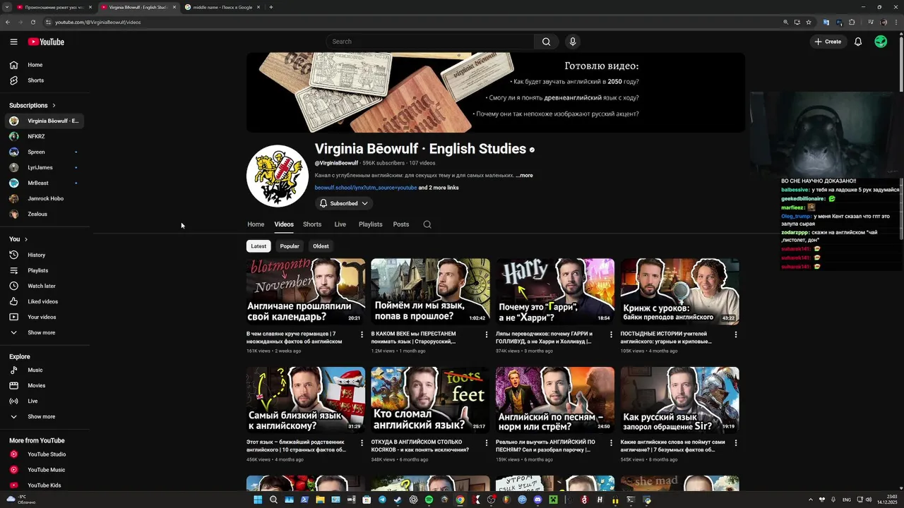This screenshot has height=508, width=904.
Task: Click the YouTube logo
Action: tap(46, 42)
